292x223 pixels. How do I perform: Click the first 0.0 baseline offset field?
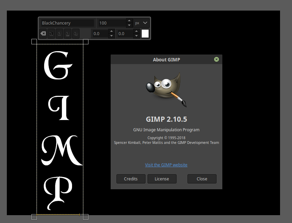(x=100, y=34)
